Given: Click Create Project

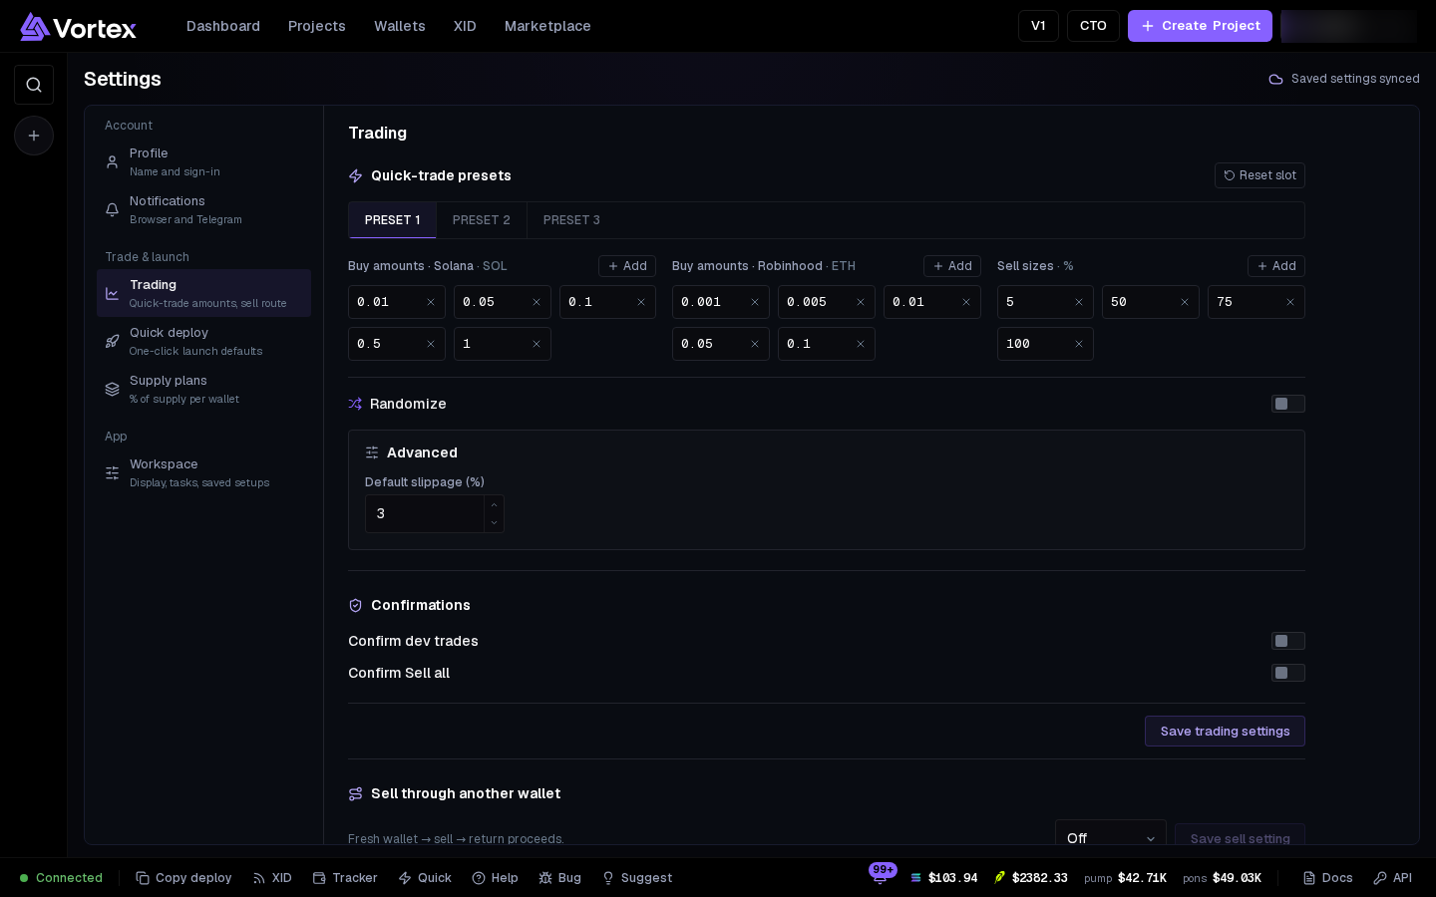Looking at the screenshot, I should pos(1200,26).
